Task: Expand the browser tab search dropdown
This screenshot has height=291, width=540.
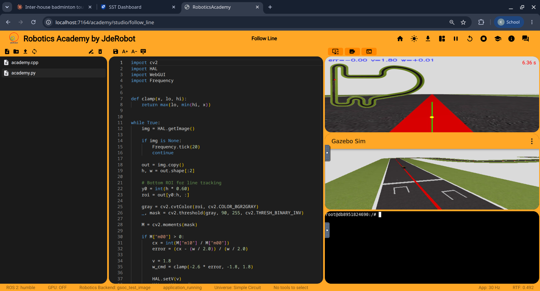Action: [7, 7]
